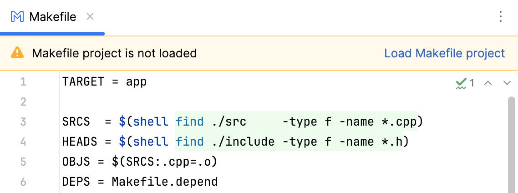Image resolution: width=518 pixels, height=193 pixels.
Task: Click the warning triangle icon
Action: pos(17,53)
